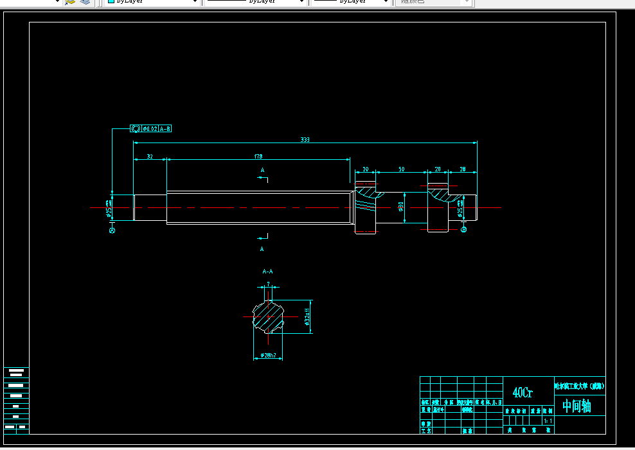Image resolution: width=635 pixels, height=450 pixels.
Task: Open the layer list dropdown arrow
Action: pos(57,2)
